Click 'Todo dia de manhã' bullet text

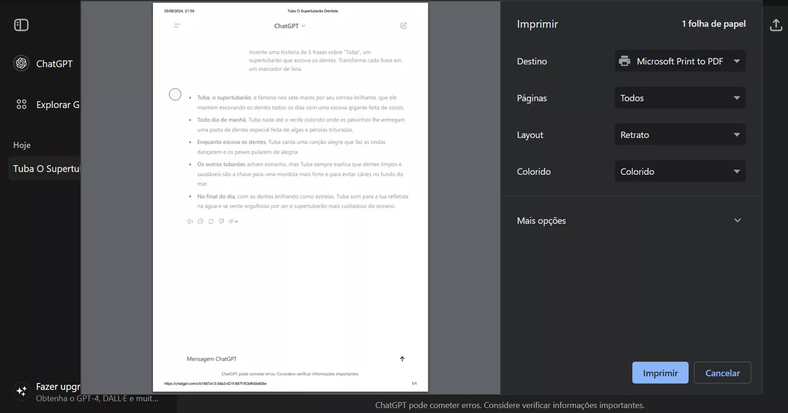tap(221, 120)
